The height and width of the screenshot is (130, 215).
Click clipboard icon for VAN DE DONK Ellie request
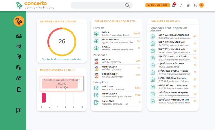coord(153,101)
